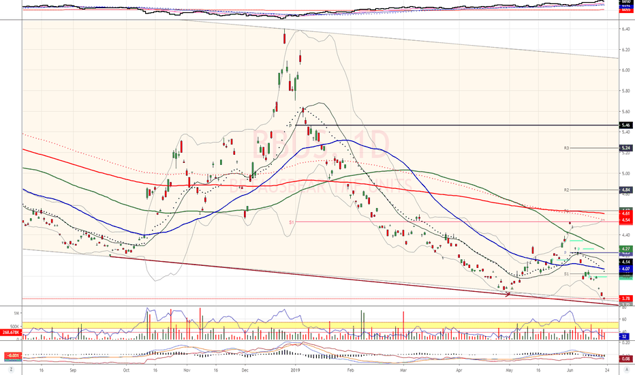Click the Apr date on time axis
This screenshot has height=375, width=635.
(459, 370)
